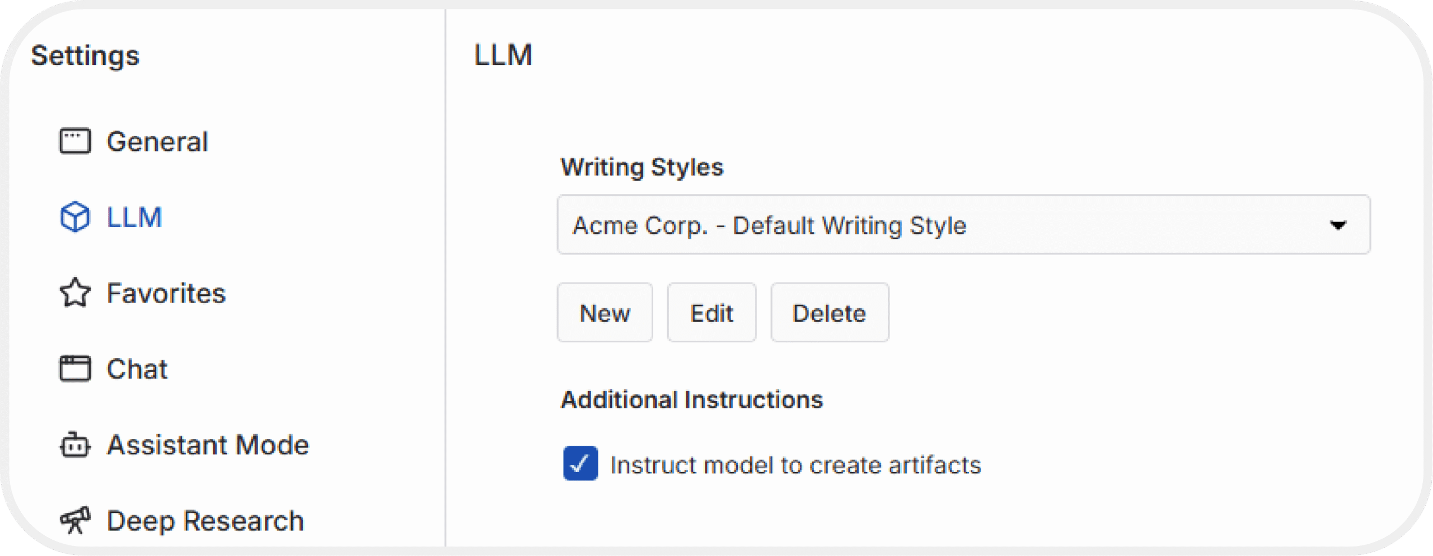
Task: Edit the selected writing style
Action: (711, 313)
